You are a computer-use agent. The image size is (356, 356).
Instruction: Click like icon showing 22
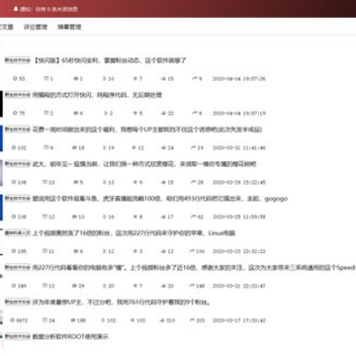click(163, 113)
